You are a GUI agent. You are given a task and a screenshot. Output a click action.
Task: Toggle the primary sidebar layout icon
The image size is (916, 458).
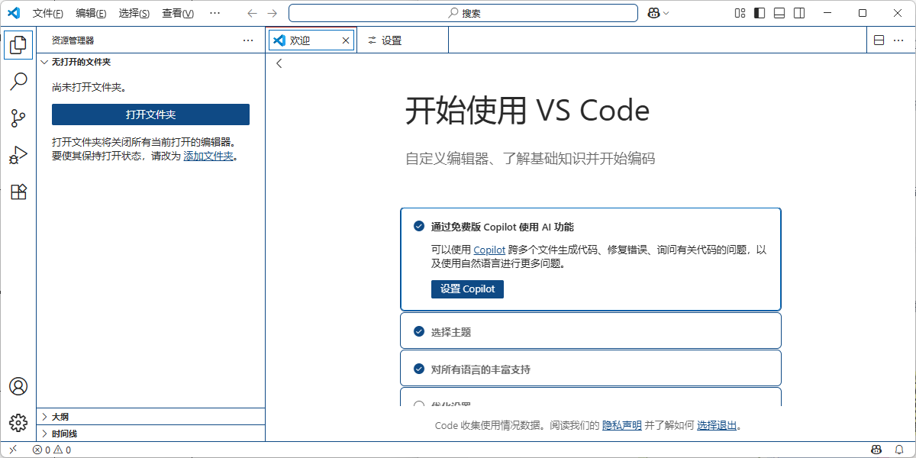760,13
